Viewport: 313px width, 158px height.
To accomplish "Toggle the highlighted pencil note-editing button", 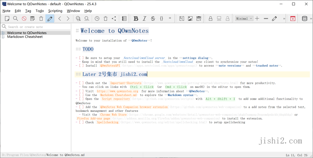I will 50,19.
